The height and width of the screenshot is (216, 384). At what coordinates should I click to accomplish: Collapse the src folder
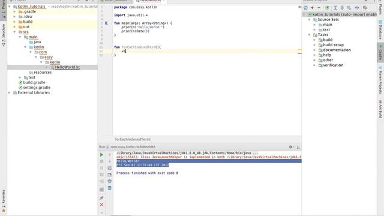(x=14, y=32)
